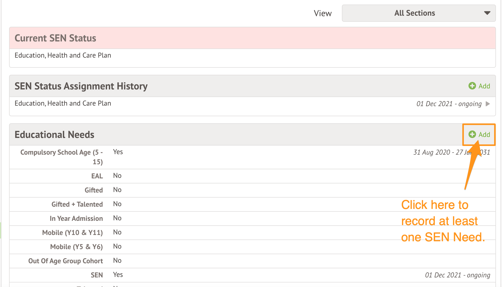
Task: Open the All Sections view dropdown
Action: click(415, 13)
